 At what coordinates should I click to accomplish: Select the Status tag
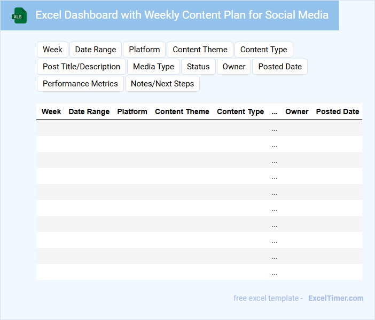198,67
